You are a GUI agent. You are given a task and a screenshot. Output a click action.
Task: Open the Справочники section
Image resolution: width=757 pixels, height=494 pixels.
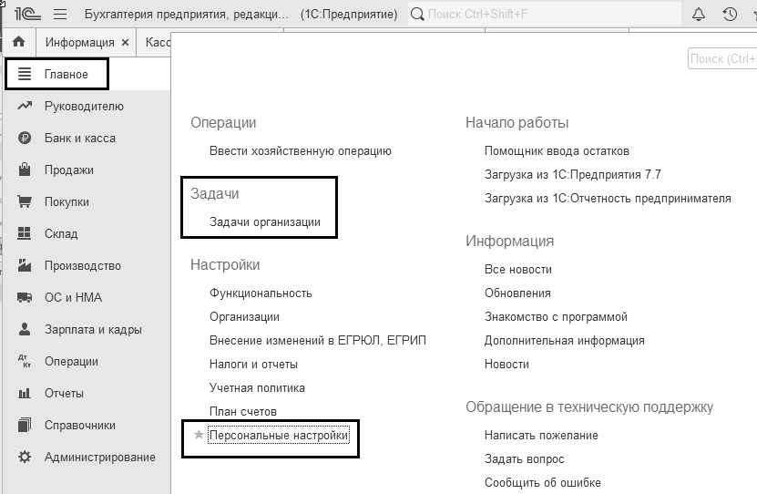pyautogui.click(x=80, y=425)
